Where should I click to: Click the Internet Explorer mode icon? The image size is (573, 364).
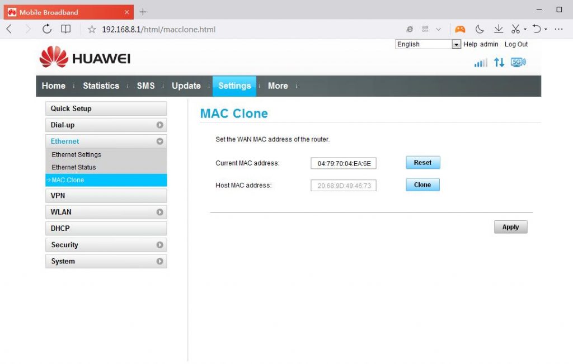coord(410,29)
